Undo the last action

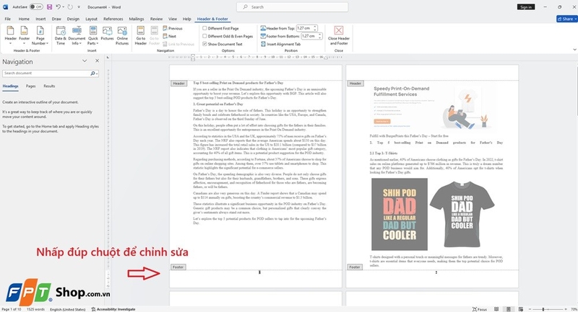pos(58,7)
